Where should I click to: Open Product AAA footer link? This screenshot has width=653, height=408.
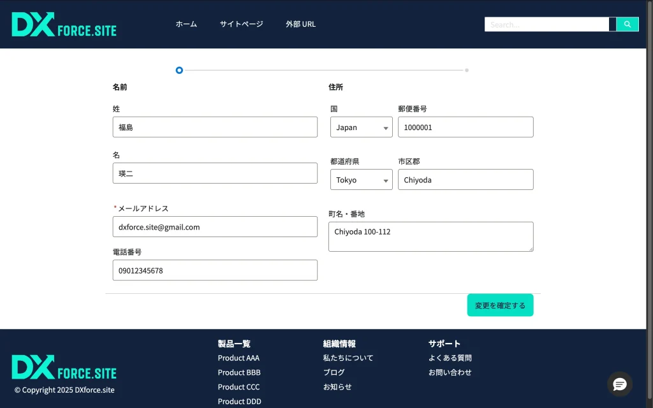click(238, 358)
